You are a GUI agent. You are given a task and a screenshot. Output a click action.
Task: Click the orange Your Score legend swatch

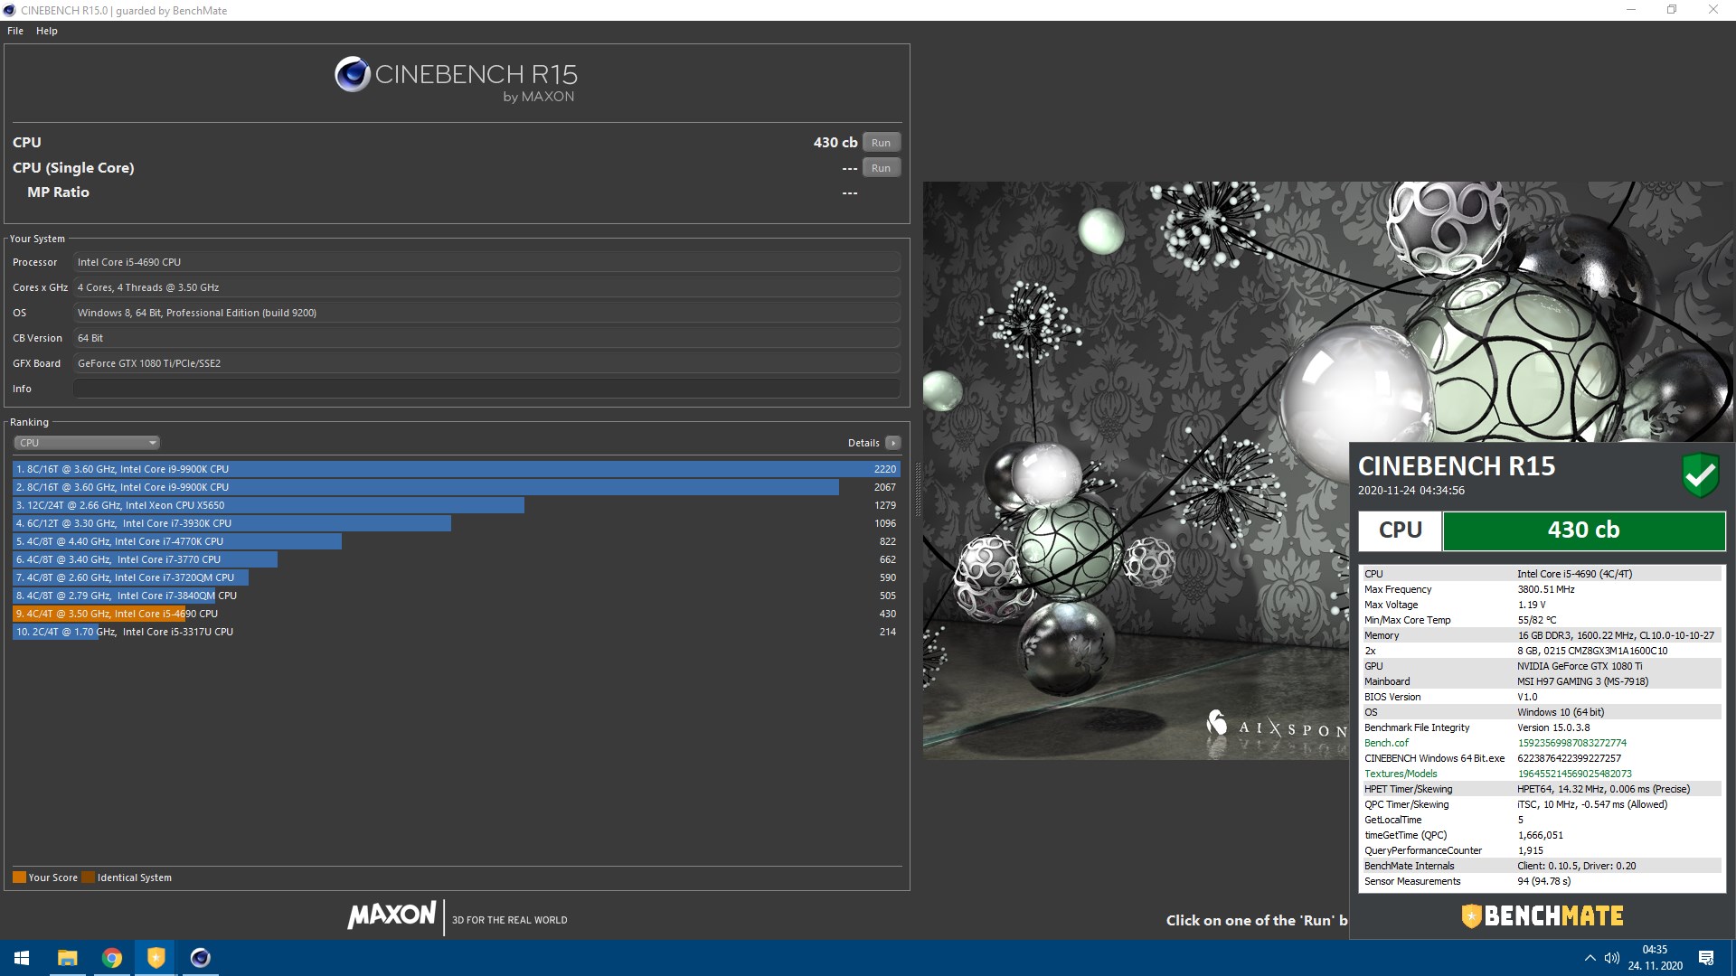pyautogui.click(x=19, y=877)
